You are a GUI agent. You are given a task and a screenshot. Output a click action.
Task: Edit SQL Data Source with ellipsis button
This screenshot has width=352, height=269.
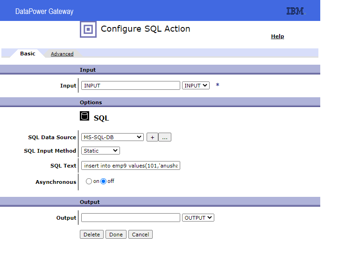[x=165, y=137]
